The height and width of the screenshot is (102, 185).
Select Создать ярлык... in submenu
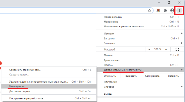click(49, 75)
